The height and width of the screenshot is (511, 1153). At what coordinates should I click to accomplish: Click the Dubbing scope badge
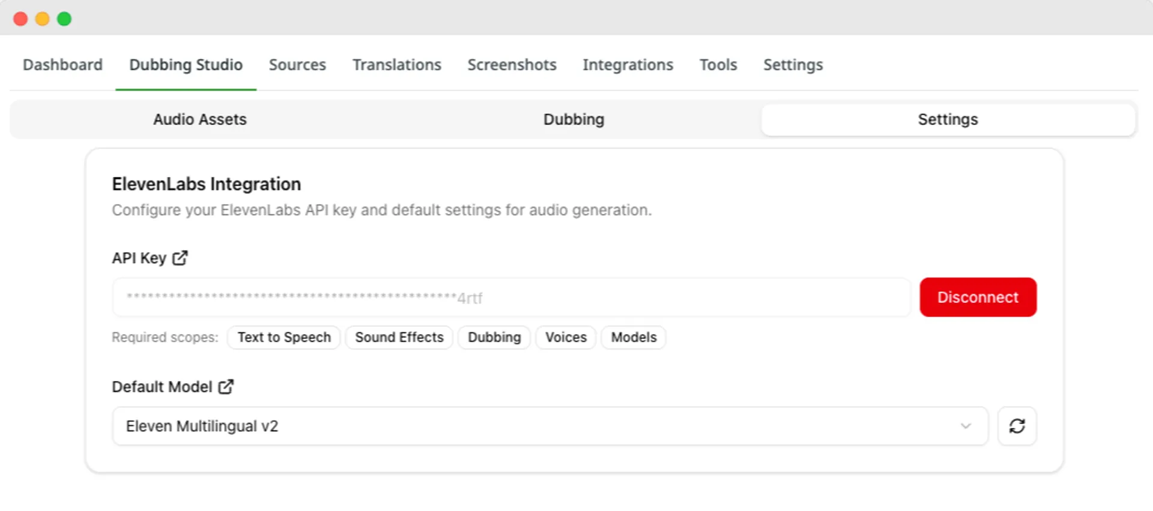[x=494, y=338]
